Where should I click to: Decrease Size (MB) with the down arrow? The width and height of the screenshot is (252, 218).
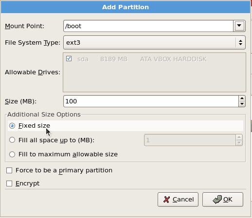tap(242, 104)
